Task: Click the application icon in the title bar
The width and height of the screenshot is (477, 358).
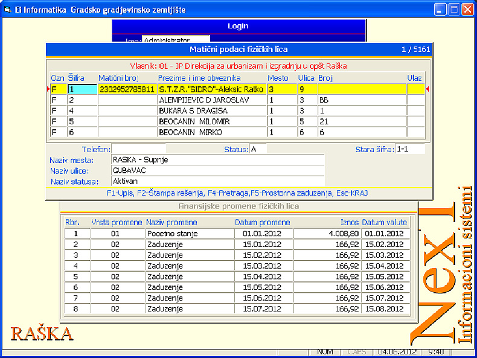Action: pyautogui.click(x=7, y=9)
